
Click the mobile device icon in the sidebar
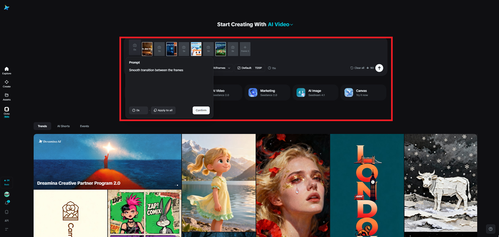[7, 212]
